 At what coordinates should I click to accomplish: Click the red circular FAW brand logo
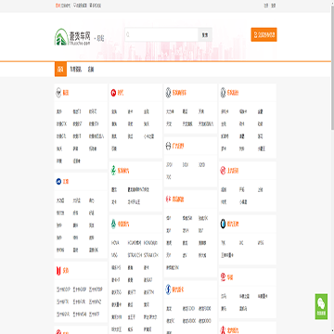point(113,93)
